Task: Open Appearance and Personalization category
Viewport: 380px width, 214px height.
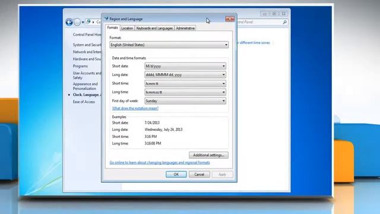Action: [85, 86]
